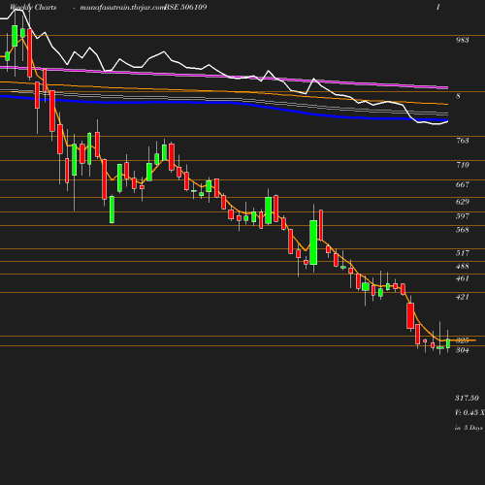This screenshot has height=485, width=485.
Task: Click the 629 price level label
Action: 463,202
